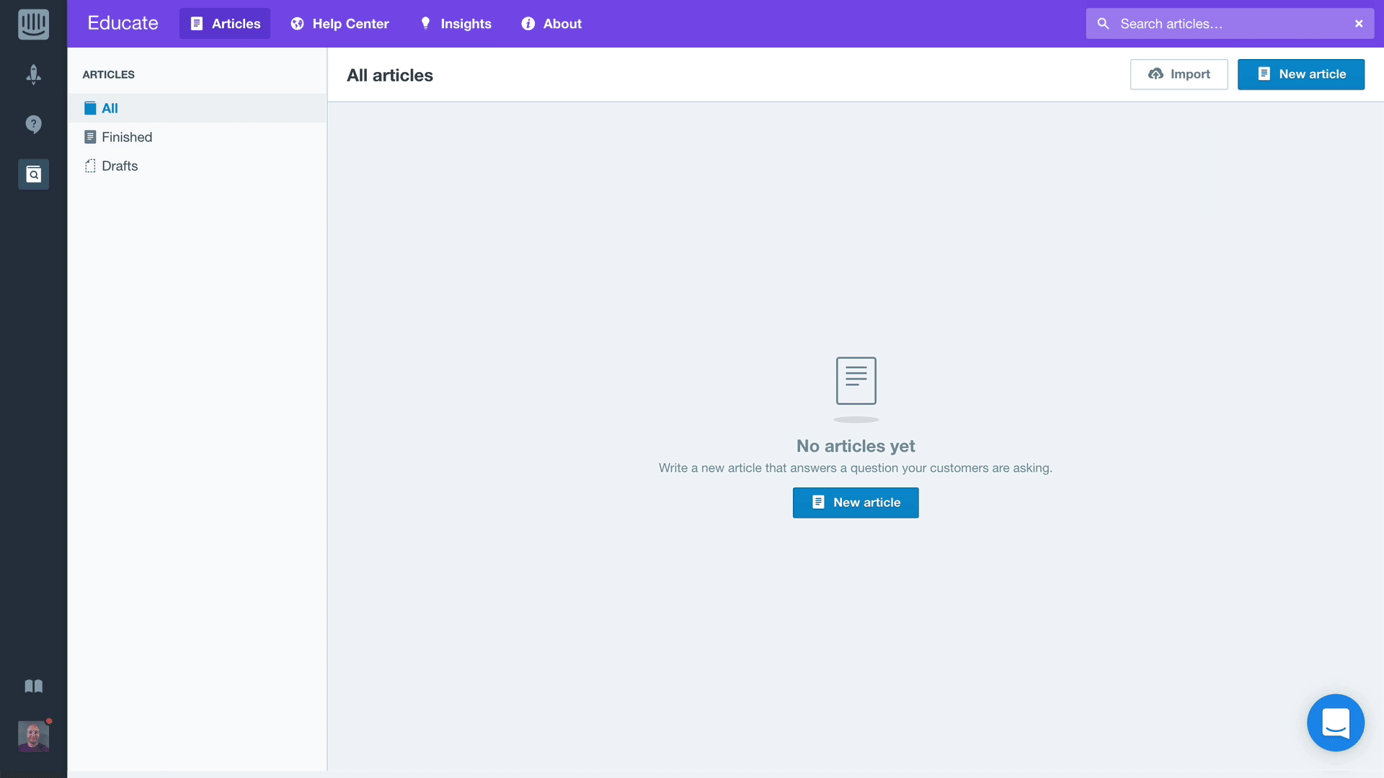The height and width of the screenshot is (778, 1384).
Task: Open the open-book docs icon
Action: click(x=33, y=686)
